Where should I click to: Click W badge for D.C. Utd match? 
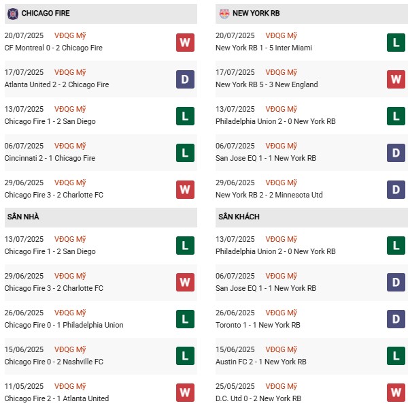(x=396, y=393)
